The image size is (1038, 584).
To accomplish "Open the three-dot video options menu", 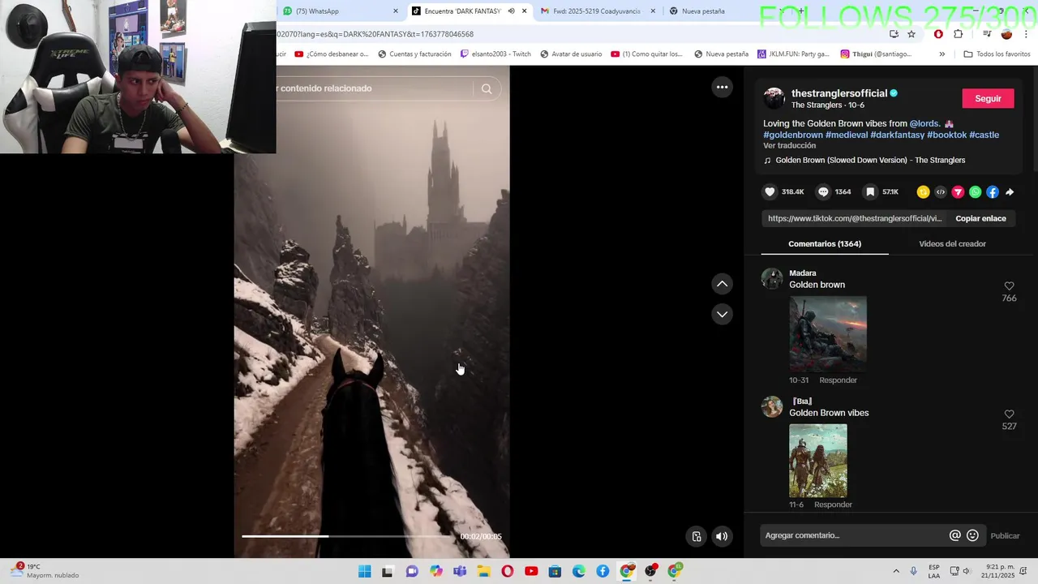I will [x=722, y=87].
